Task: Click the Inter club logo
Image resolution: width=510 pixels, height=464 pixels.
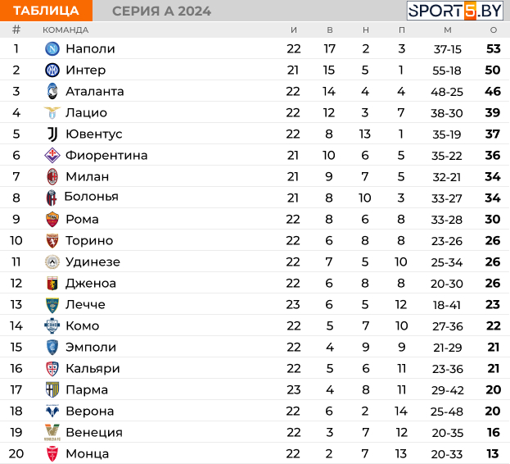Action: click(x=52, y=70)
